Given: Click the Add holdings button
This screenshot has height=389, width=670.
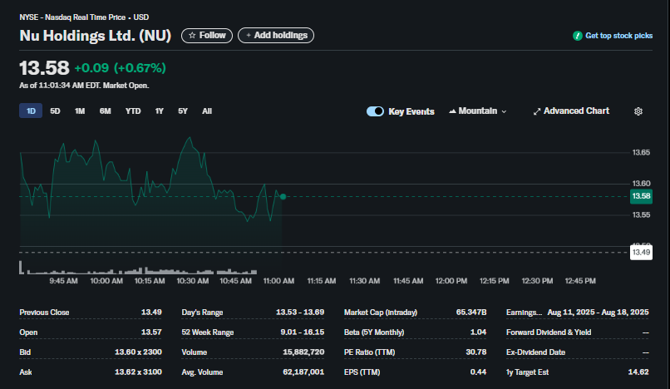Looking at the screenshot, I should click(x=276, y=36).
